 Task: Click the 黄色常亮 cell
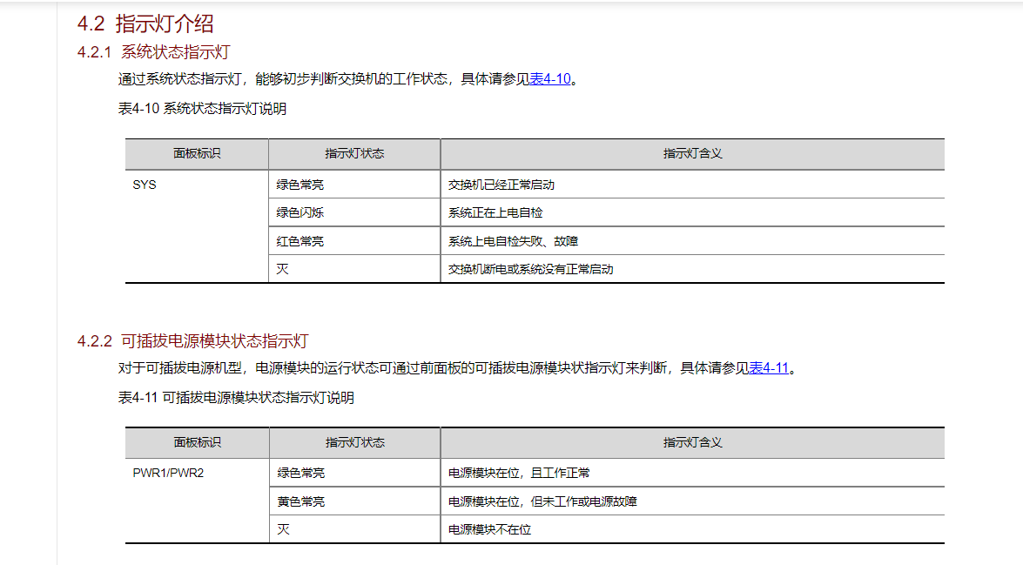tap(355, 501)
